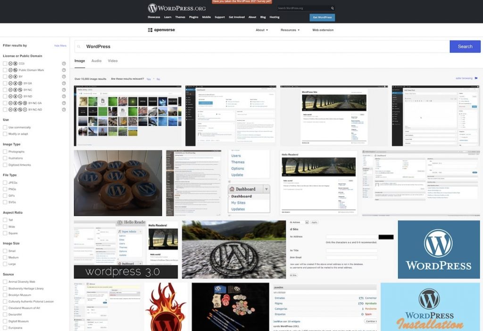
Task: Click the help icon beside BY-ND license
Action: tap(64, 96)
